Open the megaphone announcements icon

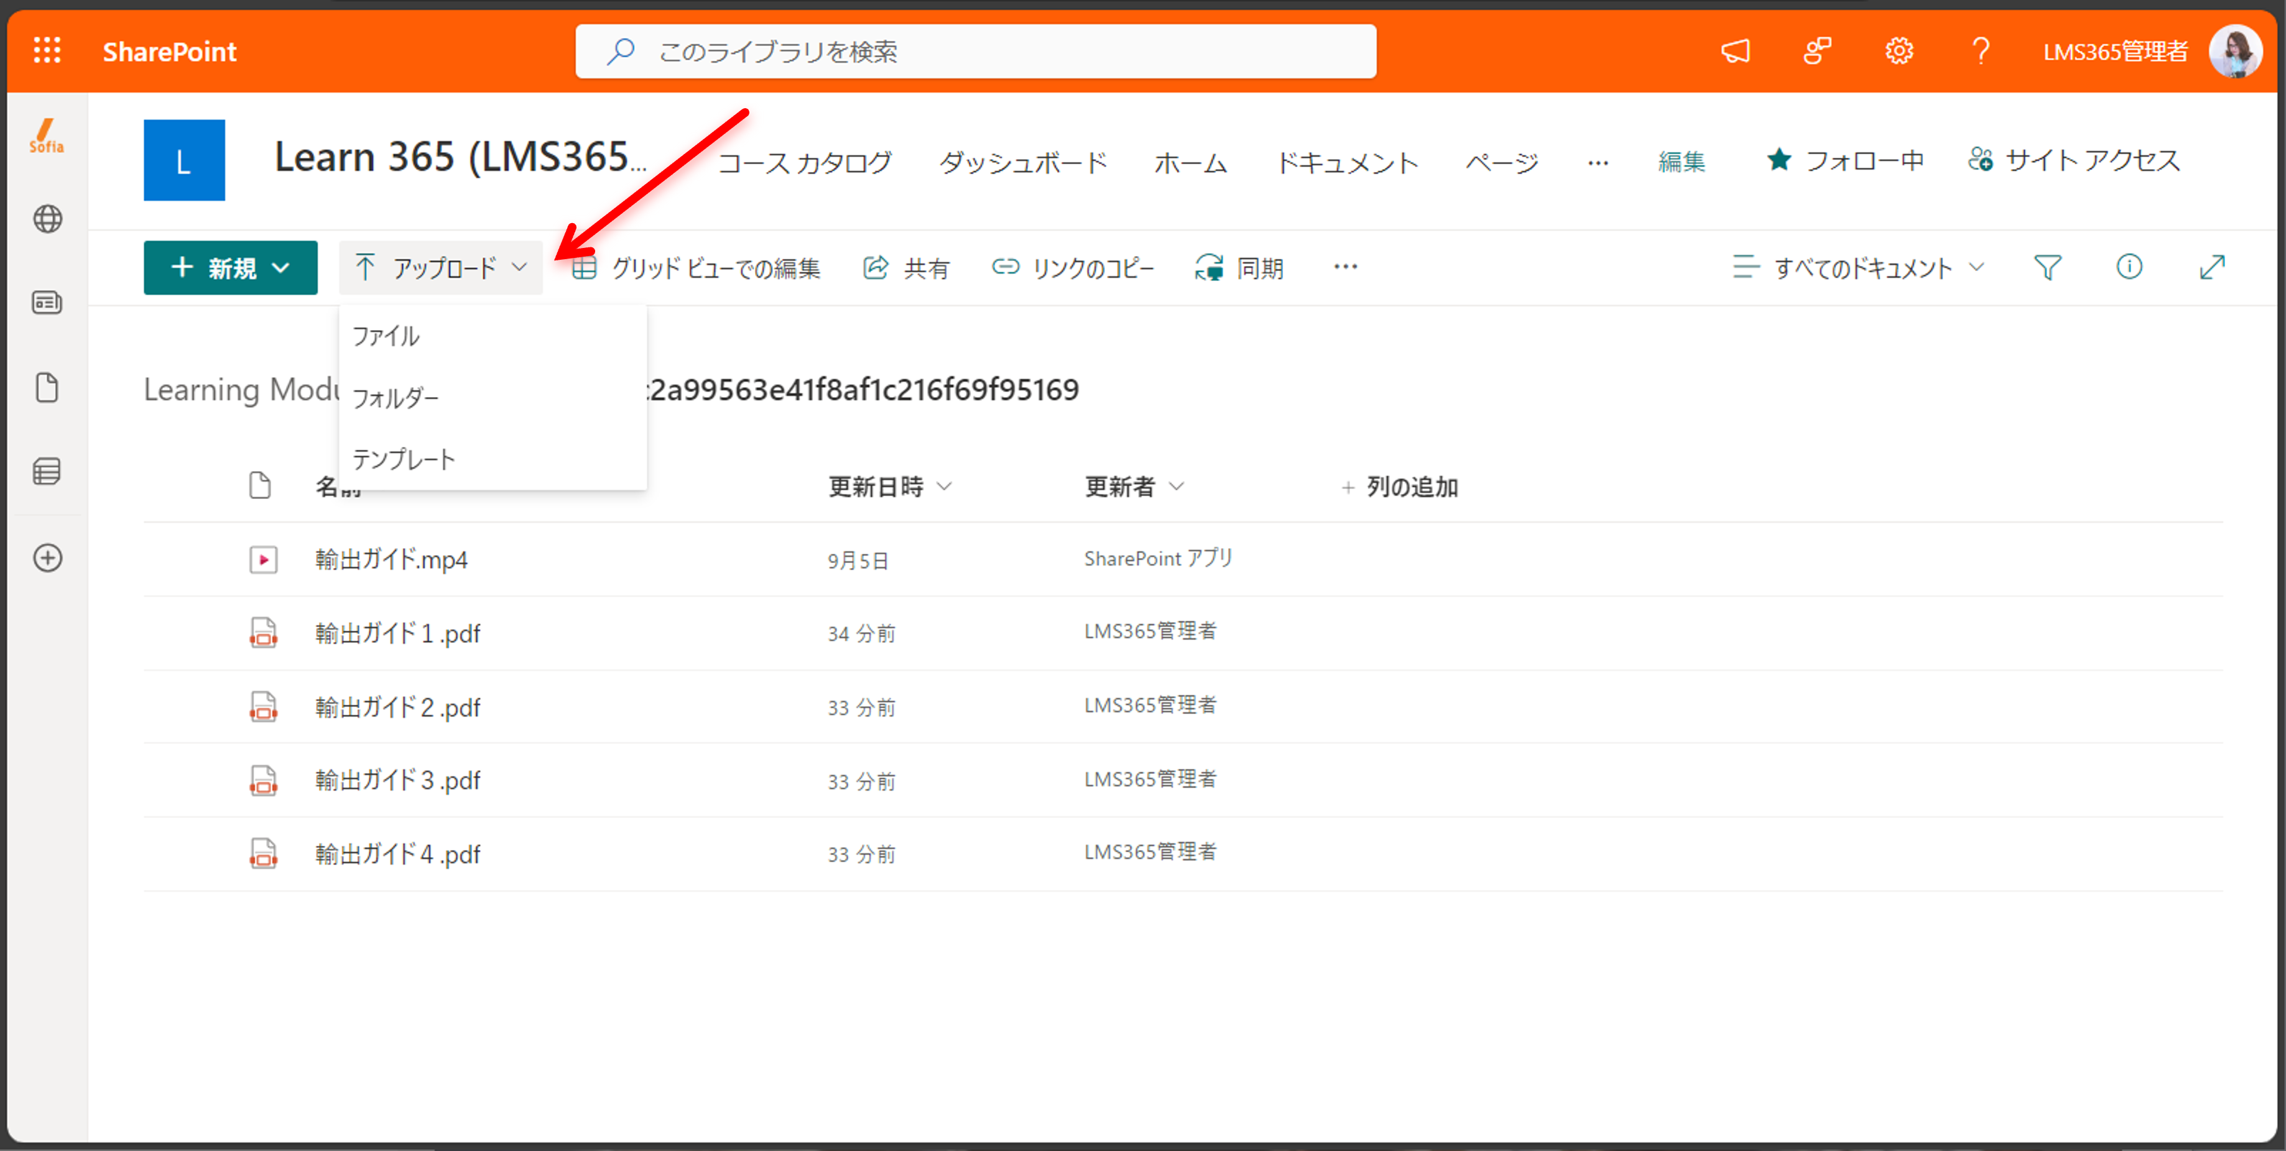pyautogui.click(x=1736, y=50)
